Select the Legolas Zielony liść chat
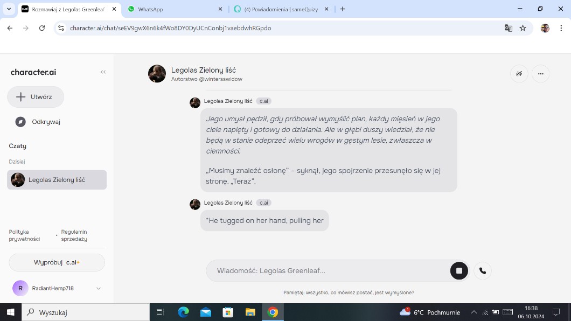Viewport: 571px width, 321px height. (57, 180)
